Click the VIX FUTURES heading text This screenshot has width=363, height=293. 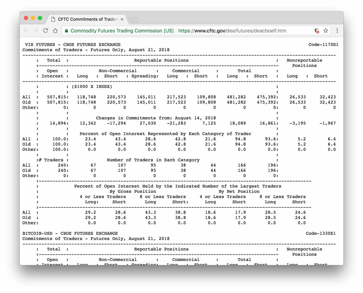pyautogui.click(x=73, y=44)
